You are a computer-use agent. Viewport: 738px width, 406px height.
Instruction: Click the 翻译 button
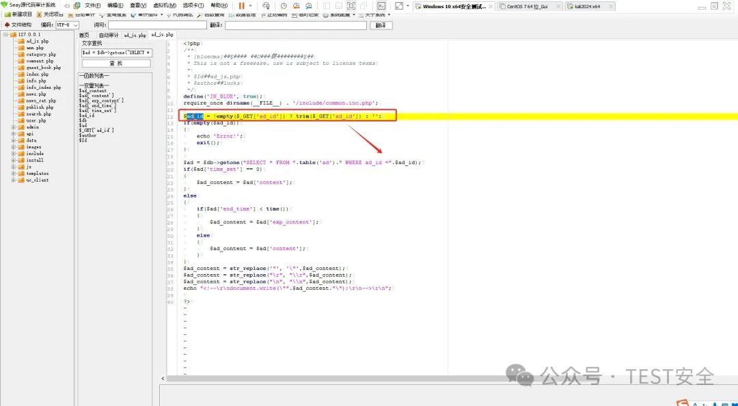(x=381, y=25)
